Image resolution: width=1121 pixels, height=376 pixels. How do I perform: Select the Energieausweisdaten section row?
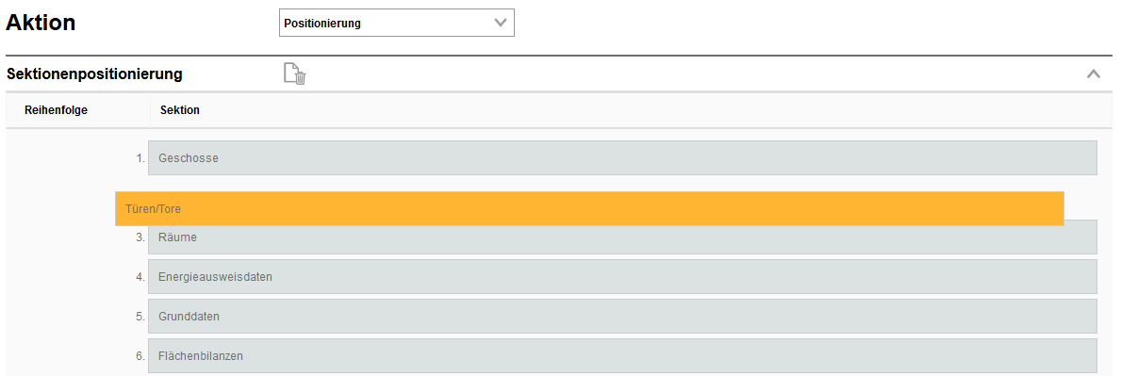click(622, 277)
